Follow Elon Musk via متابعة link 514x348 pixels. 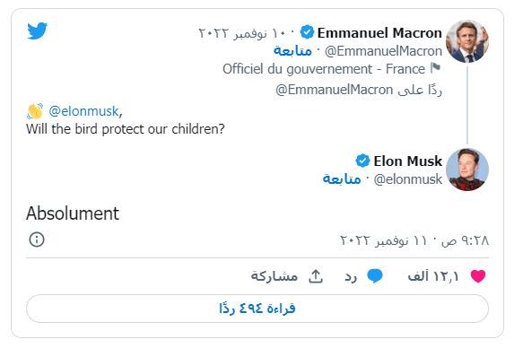coord(342,178)
